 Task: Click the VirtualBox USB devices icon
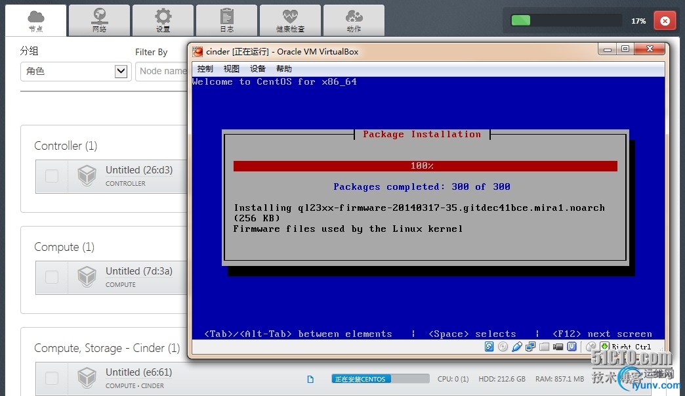517,347
